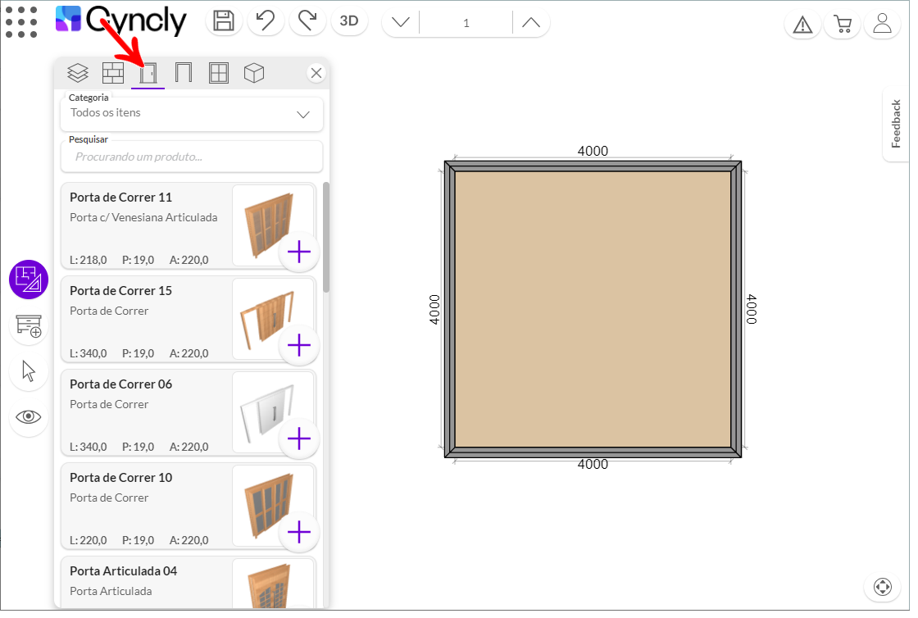Close the catalog panel
918x618 pixels.
pos(316,73)
